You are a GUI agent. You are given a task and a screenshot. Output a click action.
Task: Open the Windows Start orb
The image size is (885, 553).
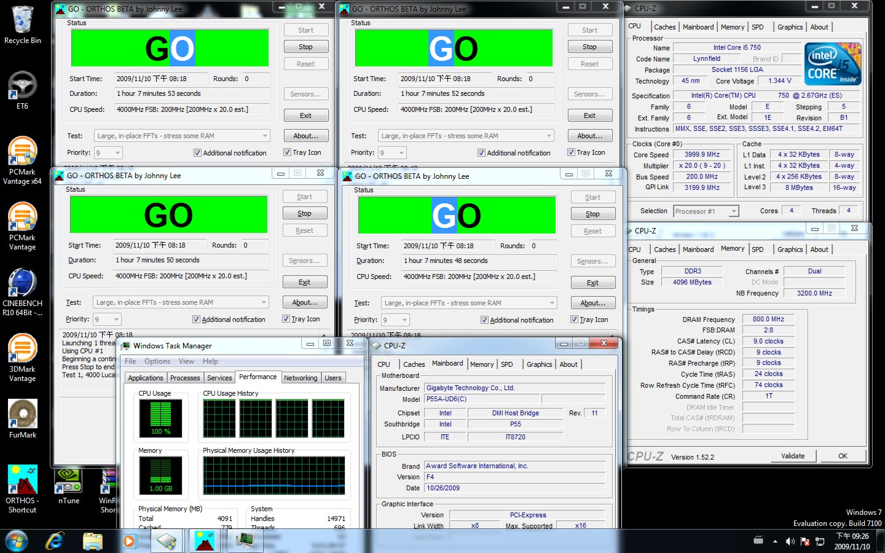pyautogui.click(x=17, y=541)
